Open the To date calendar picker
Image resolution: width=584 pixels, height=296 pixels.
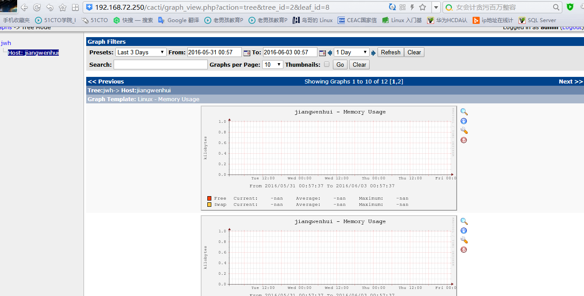pos(322,53)
